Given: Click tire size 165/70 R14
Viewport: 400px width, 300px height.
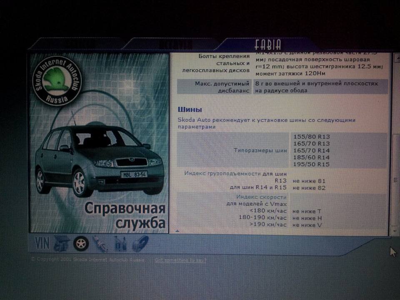Looking at the screenshot, I should point(312,150).
